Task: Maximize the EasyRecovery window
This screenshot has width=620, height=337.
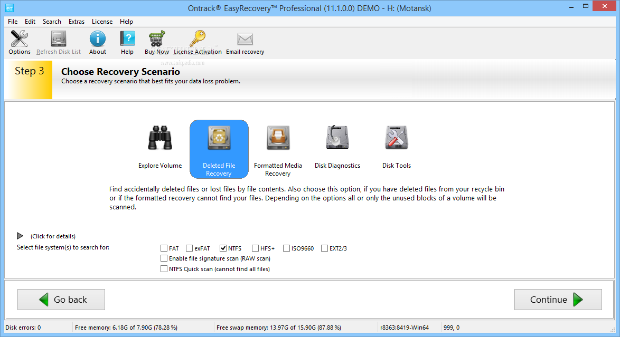Action: point(586,6)
